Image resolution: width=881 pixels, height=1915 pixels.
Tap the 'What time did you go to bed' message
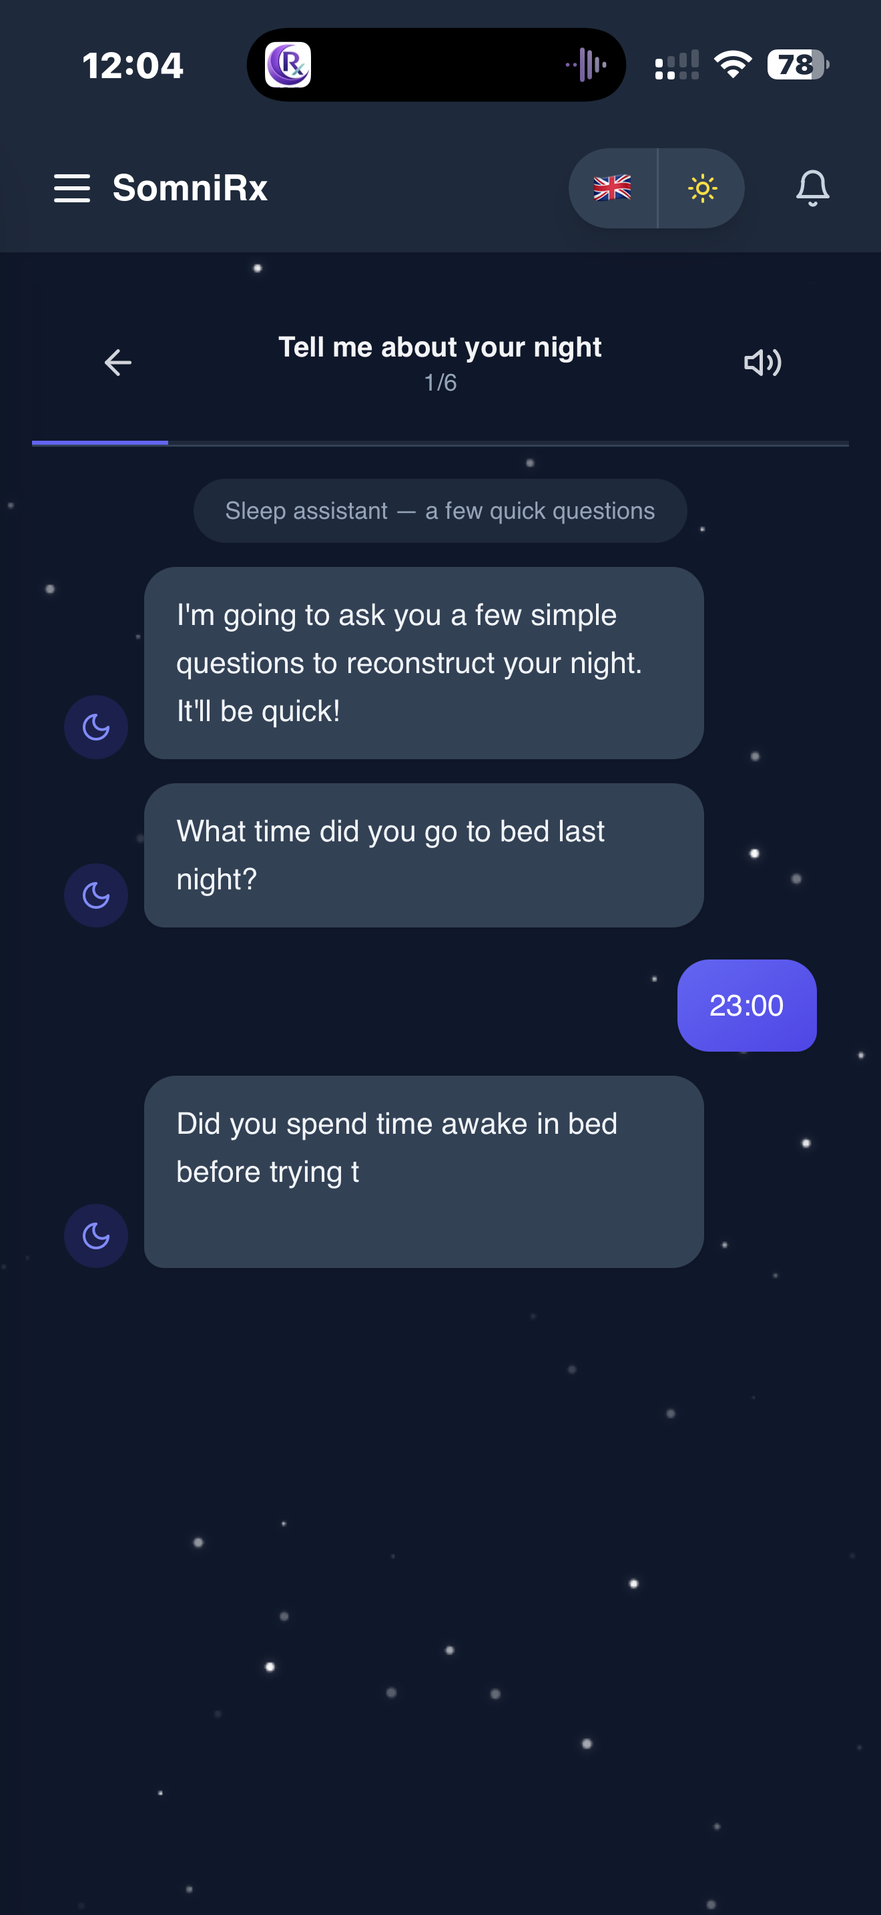(x=423, y=855)
